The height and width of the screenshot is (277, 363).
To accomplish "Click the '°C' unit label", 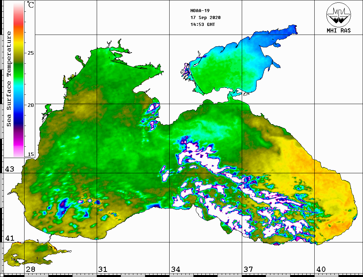I will pyautogui.click(x=30, y=4).
